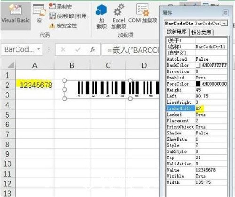
Task: Click the formula bar confirm checkmark
Action: coord(78,50)
